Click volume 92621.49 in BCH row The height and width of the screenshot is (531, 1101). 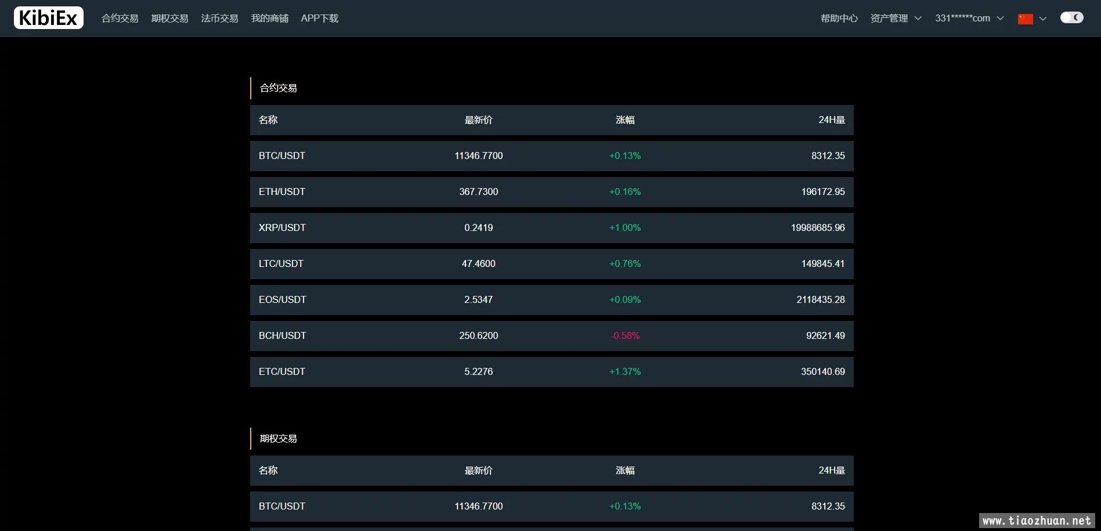pos(825,336)
